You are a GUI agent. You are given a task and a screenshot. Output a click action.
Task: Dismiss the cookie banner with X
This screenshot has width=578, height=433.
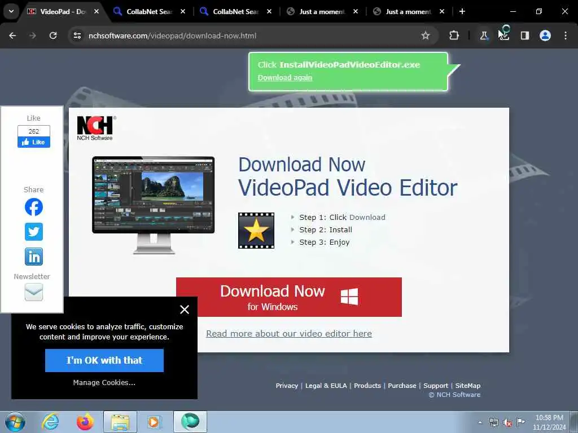pos(185,310)
